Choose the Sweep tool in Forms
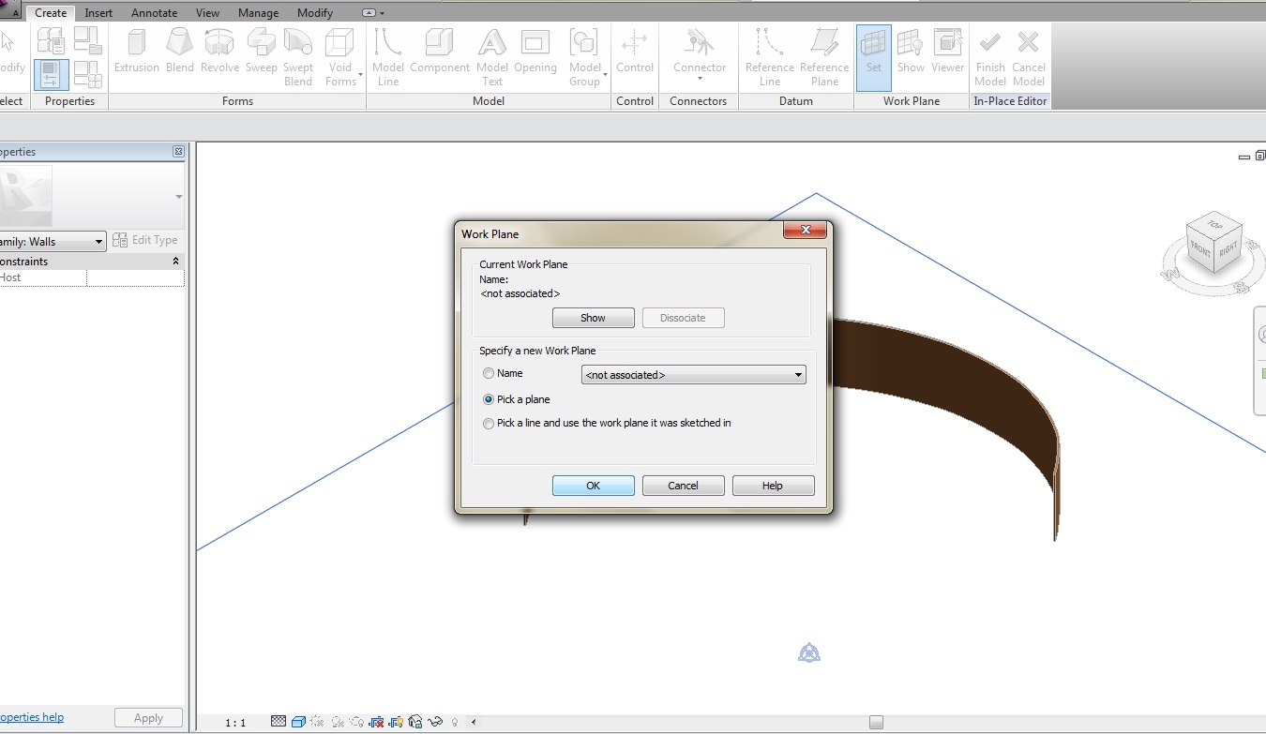The width and height of the screenshot is (1266, 734). 261,52
